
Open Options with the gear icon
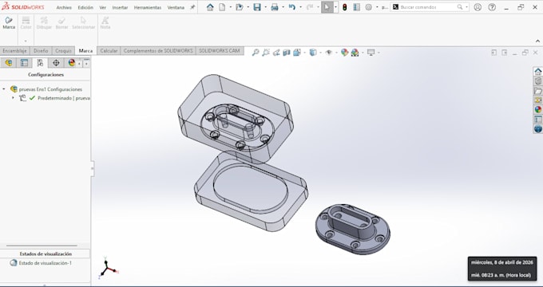point(368,7)
